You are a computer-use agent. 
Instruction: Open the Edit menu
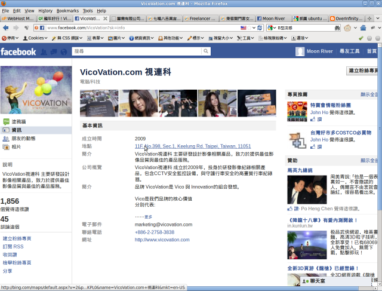[17, 11]
